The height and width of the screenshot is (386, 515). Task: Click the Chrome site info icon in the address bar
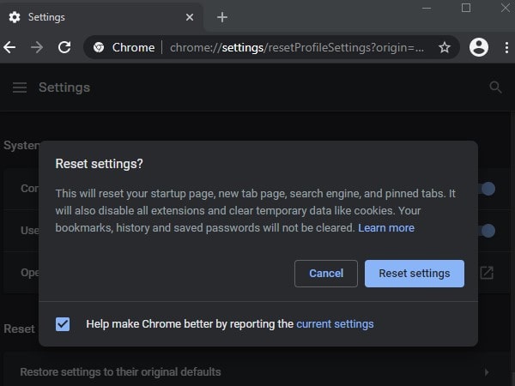pyautogui.click(x=99, y=47)
